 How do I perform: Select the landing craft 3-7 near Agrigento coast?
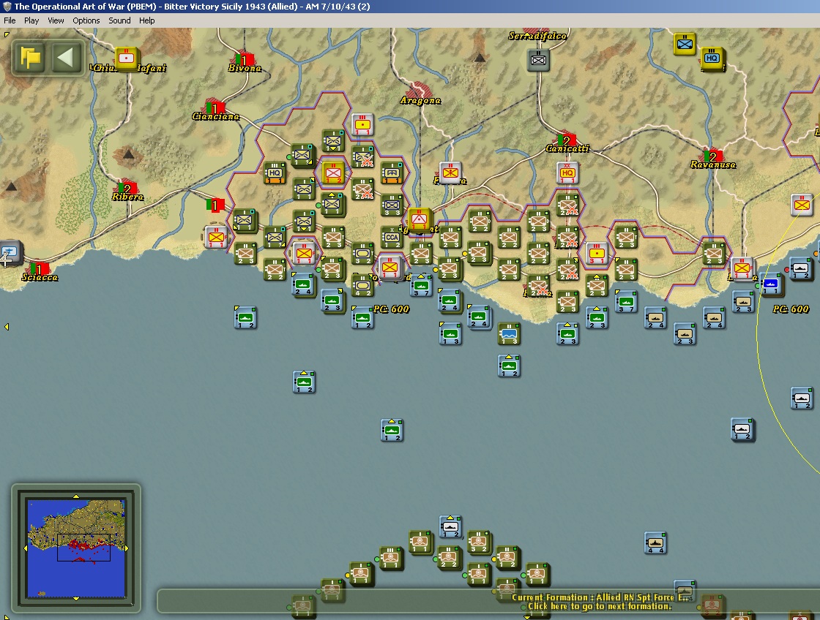point(421,286)
